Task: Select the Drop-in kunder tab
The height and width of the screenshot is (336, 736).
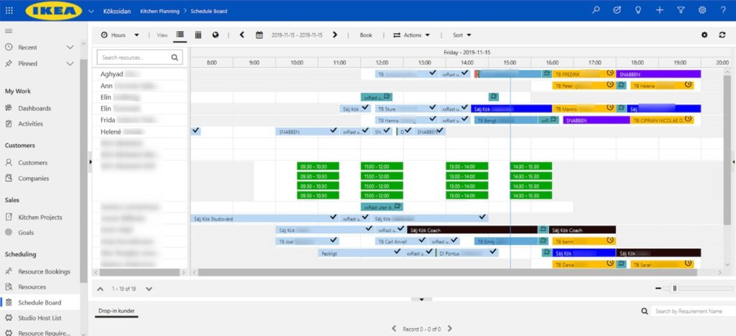Action: click(x=116, y=311)
